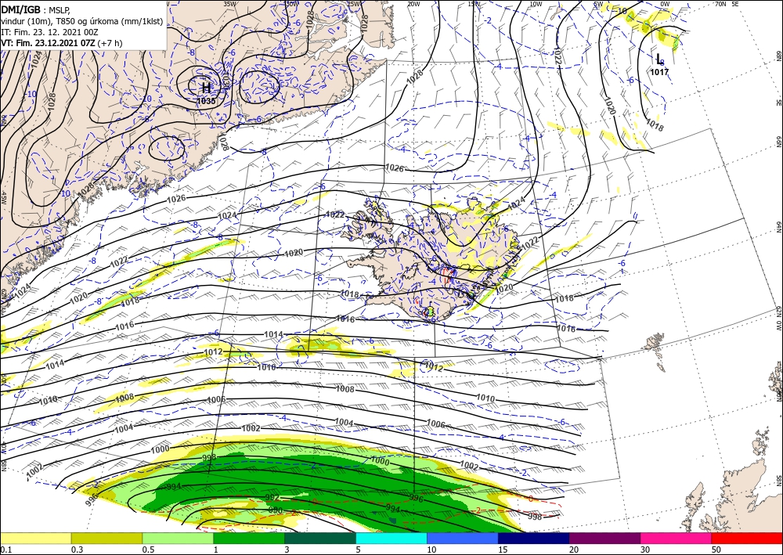The width and height of the screenshot is (783, 555).
Task: Click the '990' isobar label
Action: pyautogui.click(x=275, y=510)
